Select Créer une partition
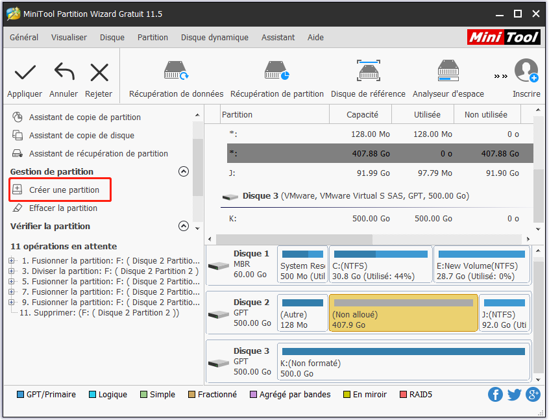This screenshot has width=549, height=420. pyautogui.click(x=60, y=190)
